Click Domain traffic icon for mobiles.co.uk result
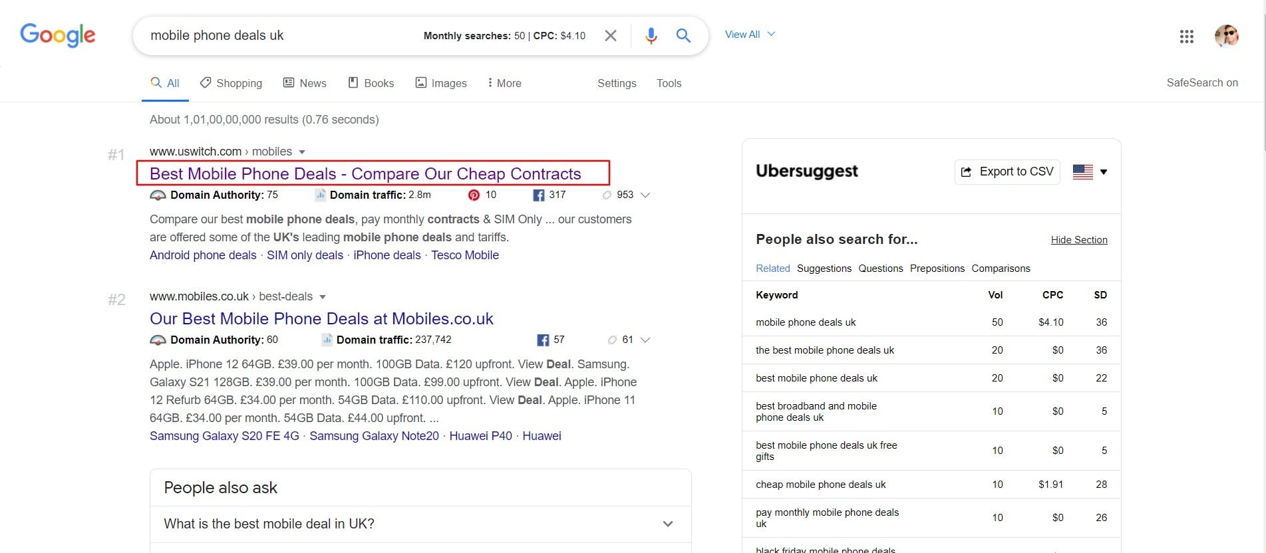Screen dimensions: 1266x553 327,340
